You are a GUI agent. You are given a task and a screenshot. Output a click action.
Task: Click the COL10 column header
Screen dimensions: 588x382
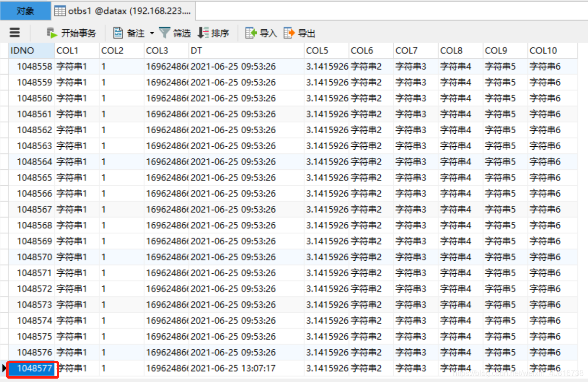click(x=552, y=51)
